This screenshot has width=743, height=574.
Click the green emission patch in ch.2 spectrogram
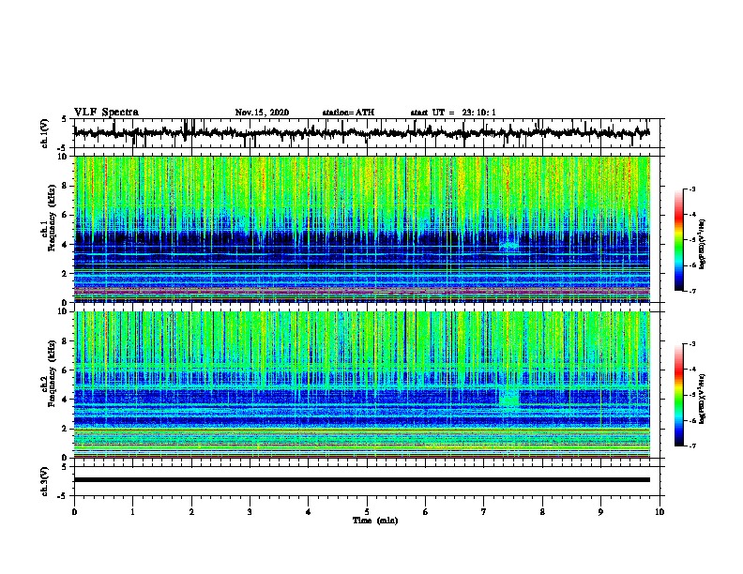(509, 397)
